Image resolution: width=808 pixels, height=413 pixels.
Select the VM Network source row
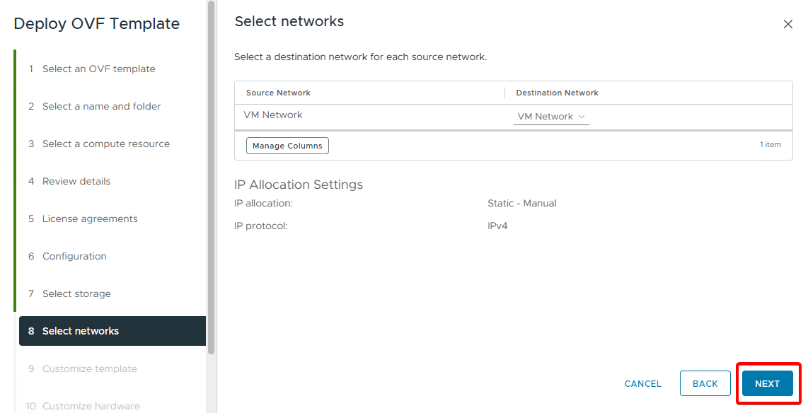[273, 115]
